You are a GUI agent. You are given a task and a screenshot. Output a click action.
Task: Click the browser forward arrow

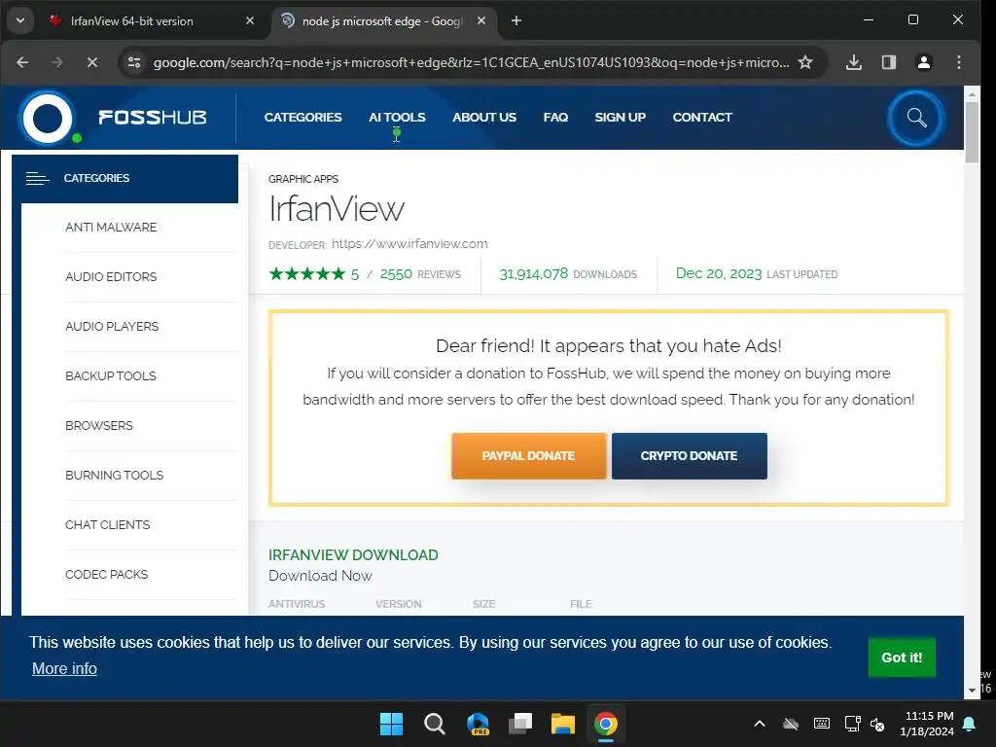click(x=57, y=62)
